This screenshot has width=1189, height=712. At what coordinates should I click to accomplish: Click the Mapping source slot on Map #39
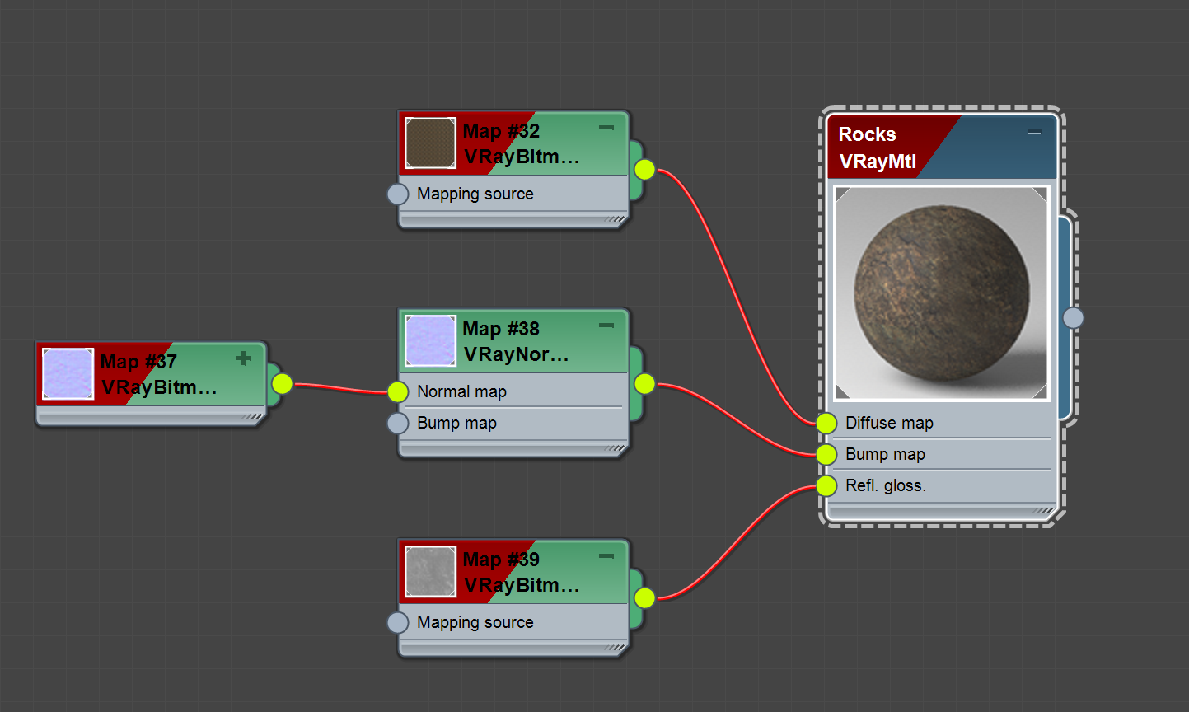398,622
